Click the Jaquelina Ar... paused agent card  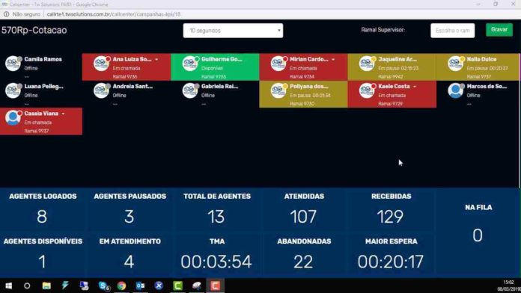point(391,67)
